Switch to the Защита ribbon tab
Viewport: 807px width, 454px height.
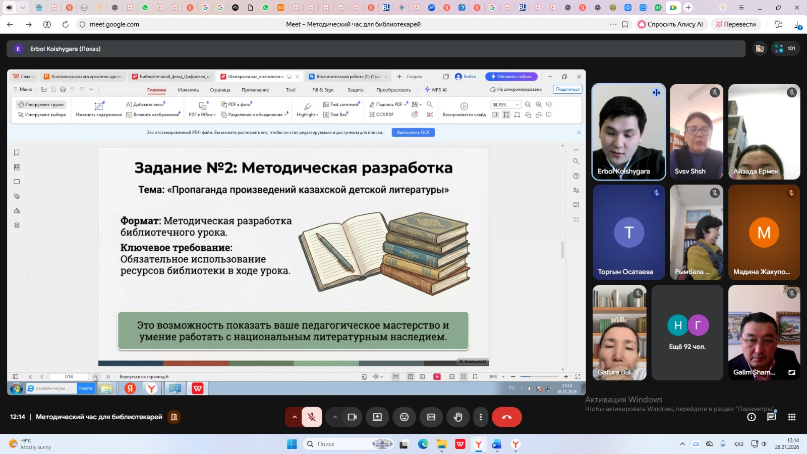(x=355, y=89)
